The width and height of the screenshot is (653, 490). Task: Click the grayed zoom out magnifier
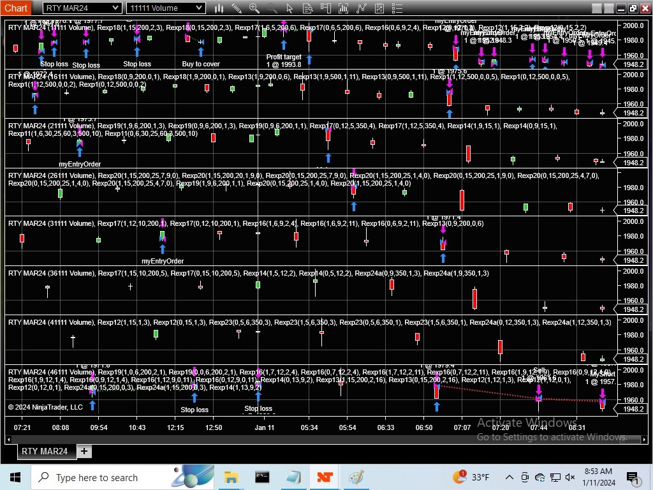click(x=272, y=8)
